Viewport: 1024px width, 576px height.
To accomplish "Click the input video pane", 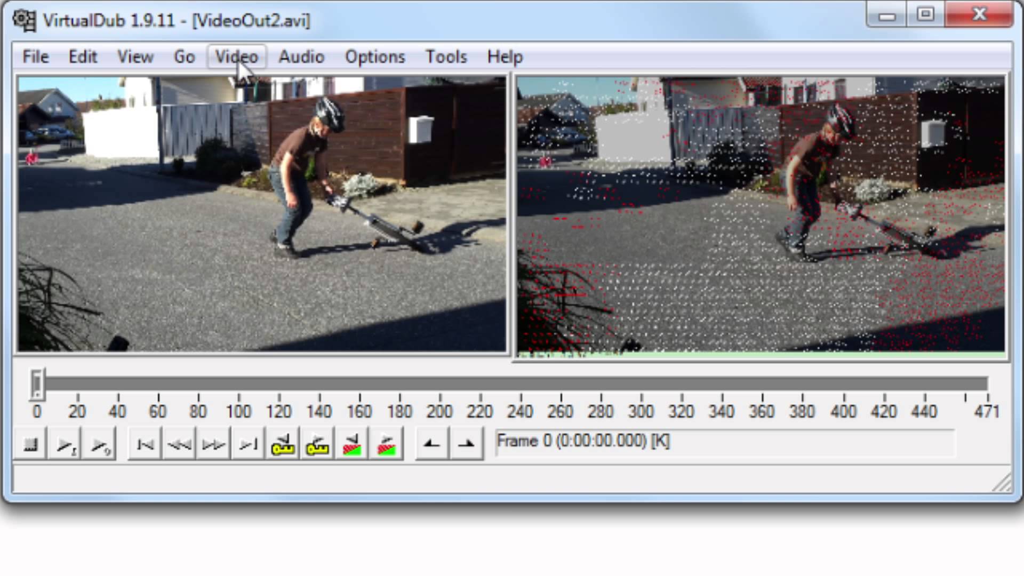I will (261, 214).
